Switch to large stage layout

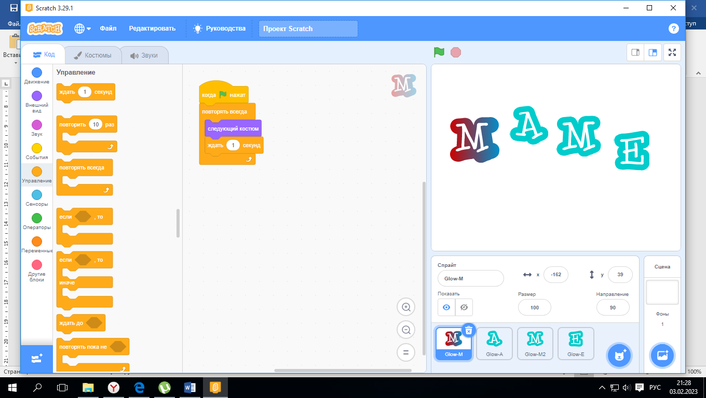[653, 52]
